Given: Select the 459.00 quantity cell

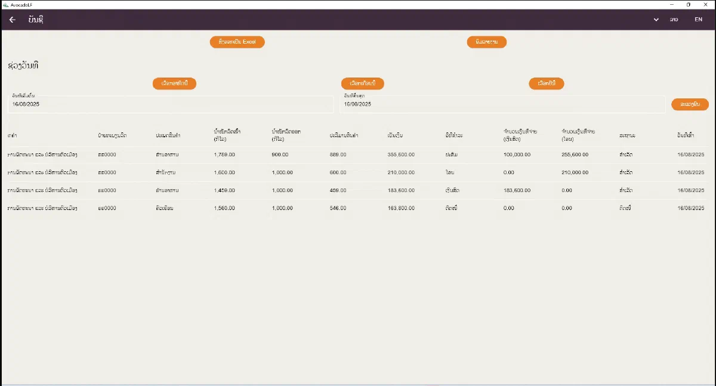Looking at the screenshot, I should click(x=338, y=190).
